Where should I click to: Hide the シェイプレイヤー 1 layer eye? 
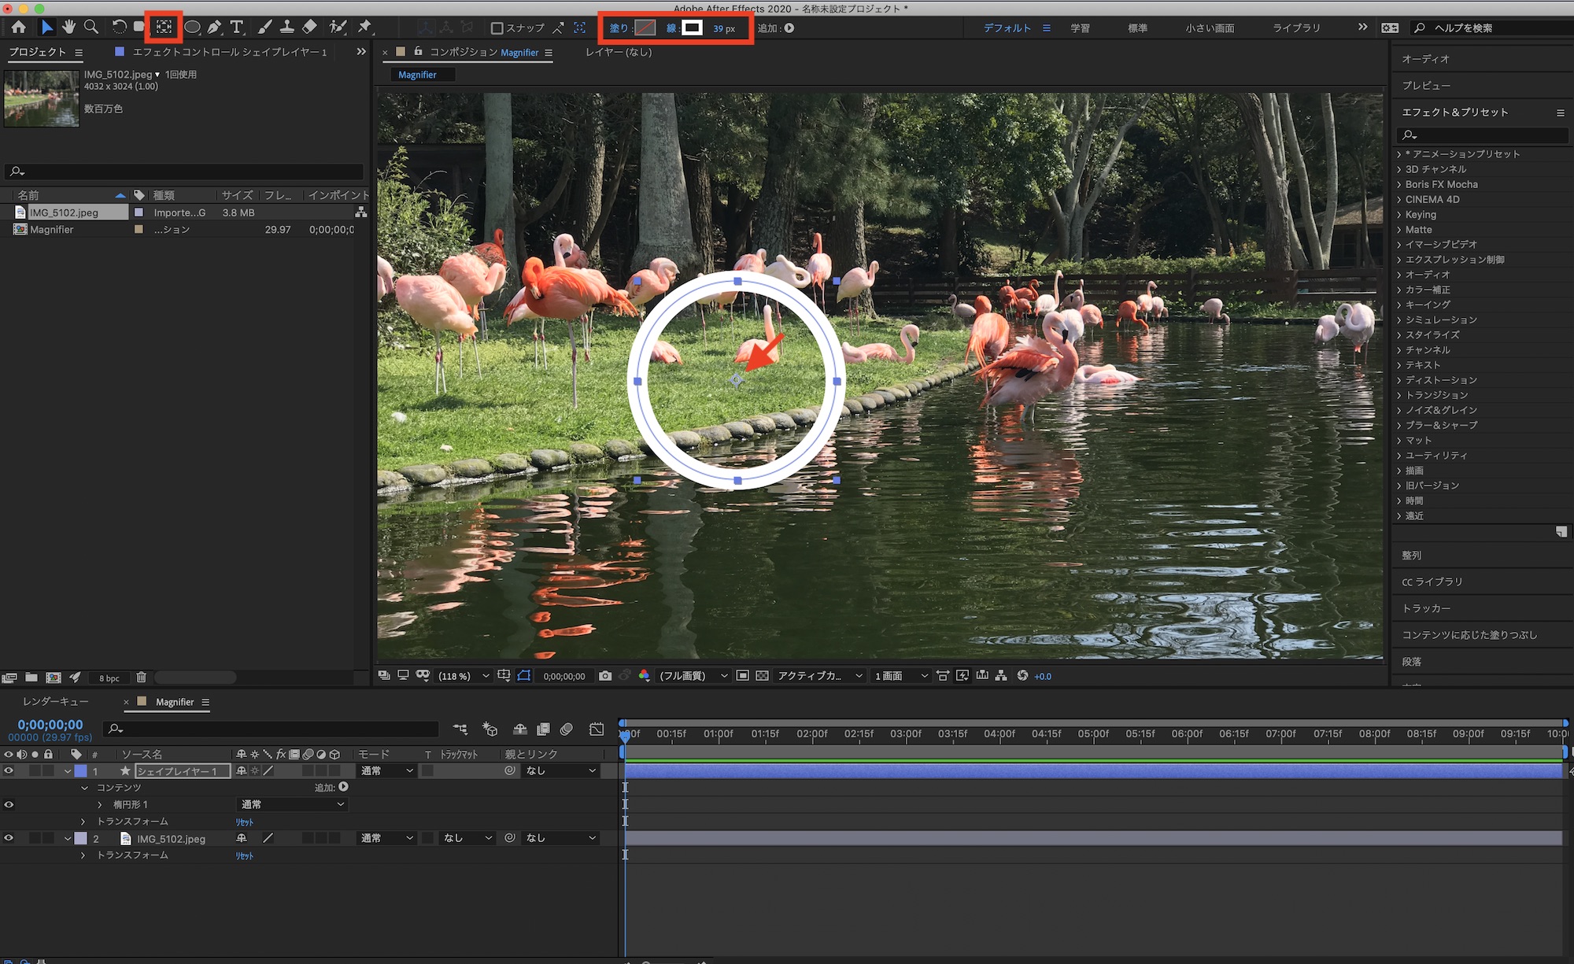(9, 771)
